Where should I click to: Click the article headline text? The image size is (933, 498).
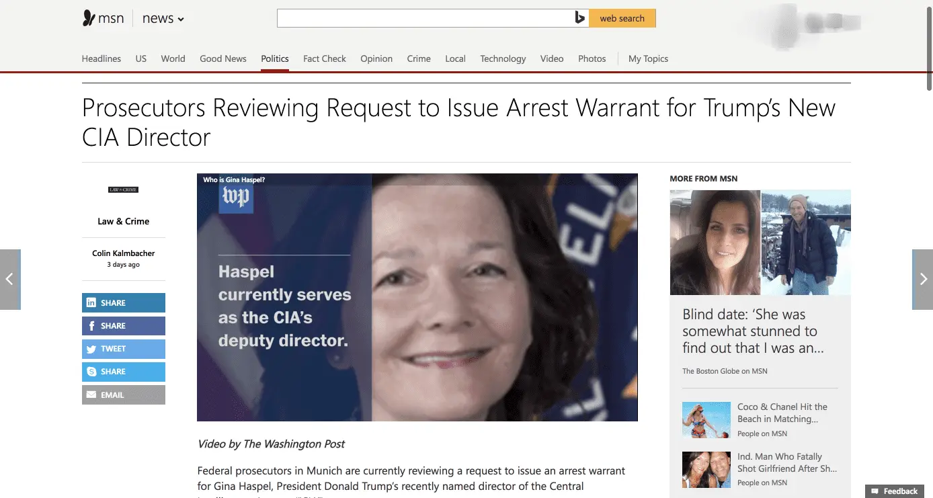click(x=458, y=122)
